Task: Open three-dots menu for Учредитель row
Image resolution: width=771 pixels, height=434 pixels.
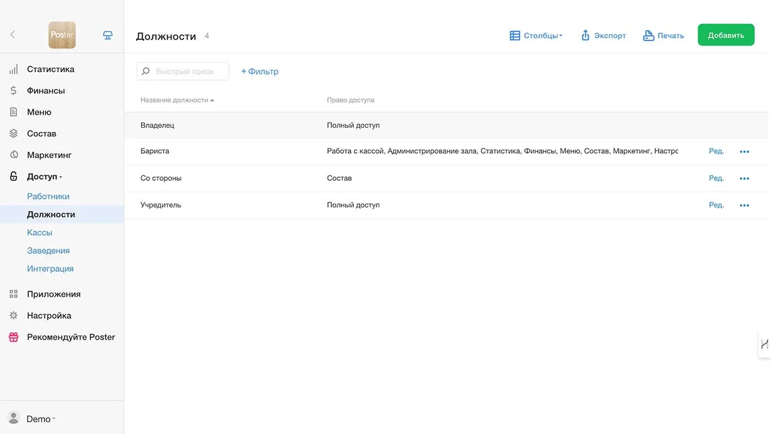Action: [744, 205]
